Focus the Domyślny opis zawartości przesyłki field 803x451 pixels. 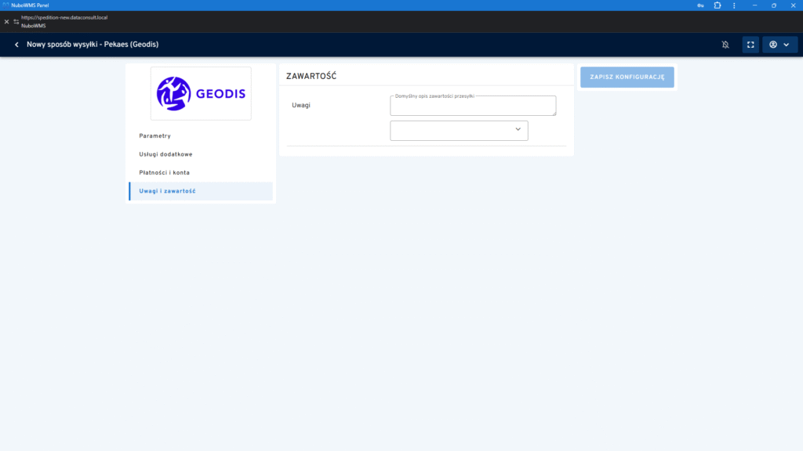click(x=472, y=106)
